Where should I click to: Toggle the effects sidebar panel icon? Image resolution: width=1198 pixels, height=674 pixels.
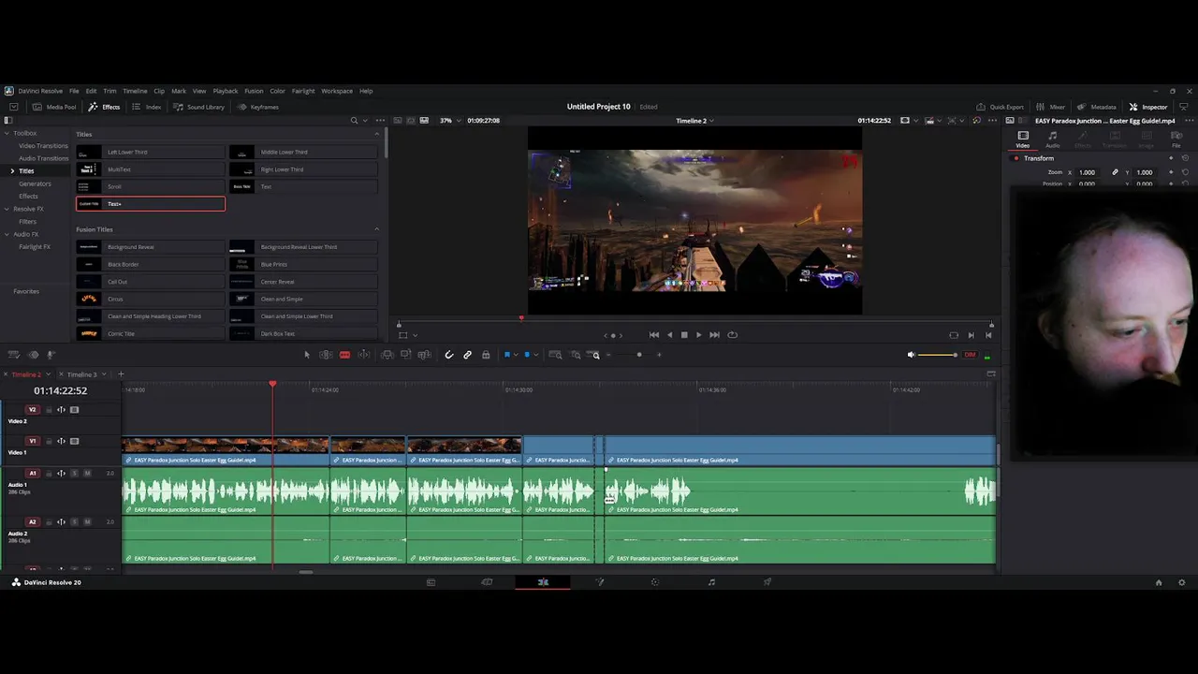(x=7, y=120)
